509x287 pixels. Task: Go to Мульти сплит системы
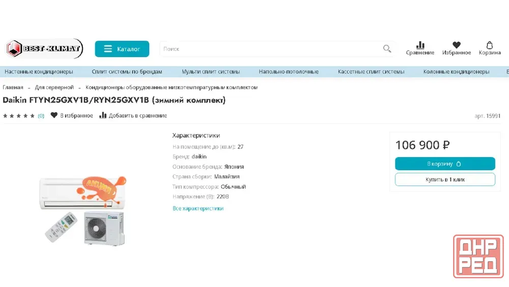pos(211,71)
